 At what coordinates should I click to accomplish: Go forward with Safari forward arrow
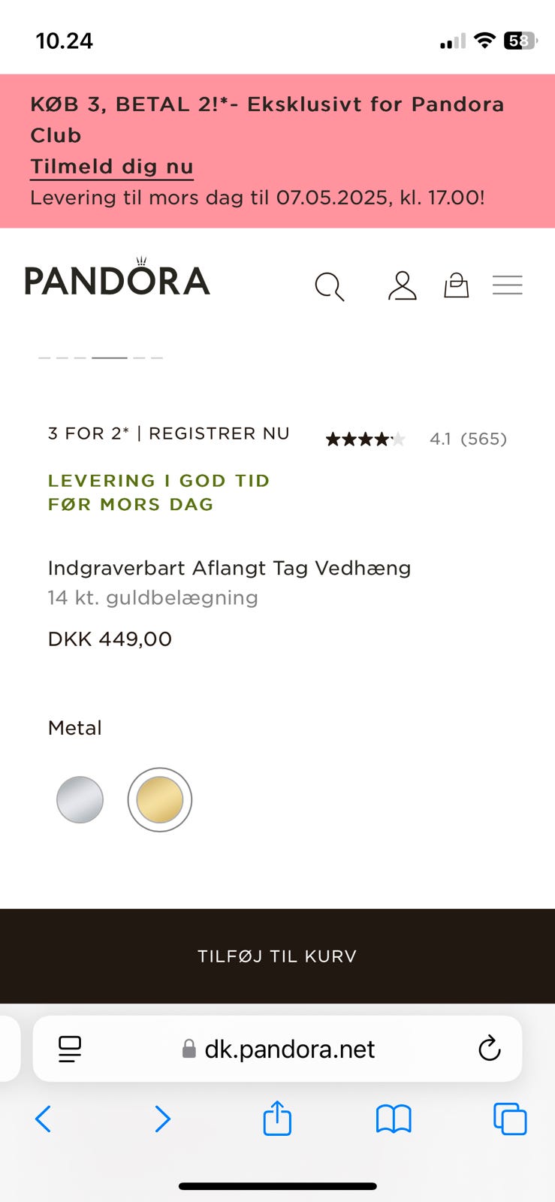pyautogui.click(x=161, y=1119)
